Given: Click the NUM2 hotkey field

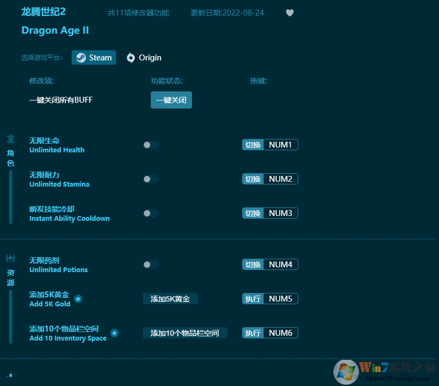Looking at the screenshot, I should (281, 179).
